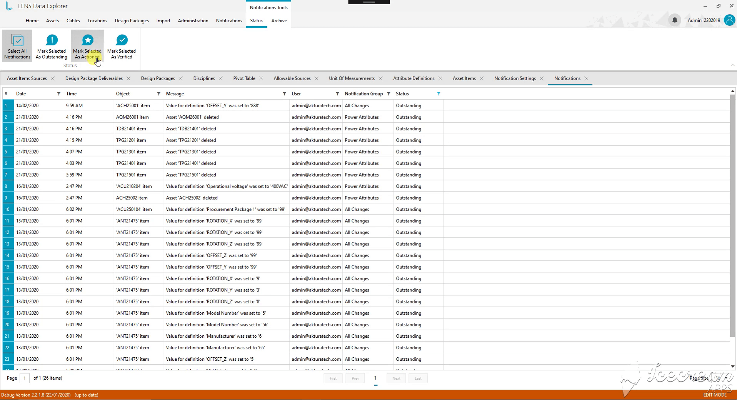Open the active Status column filter
The width and height of the screenshot is (737, 400).
439,94
